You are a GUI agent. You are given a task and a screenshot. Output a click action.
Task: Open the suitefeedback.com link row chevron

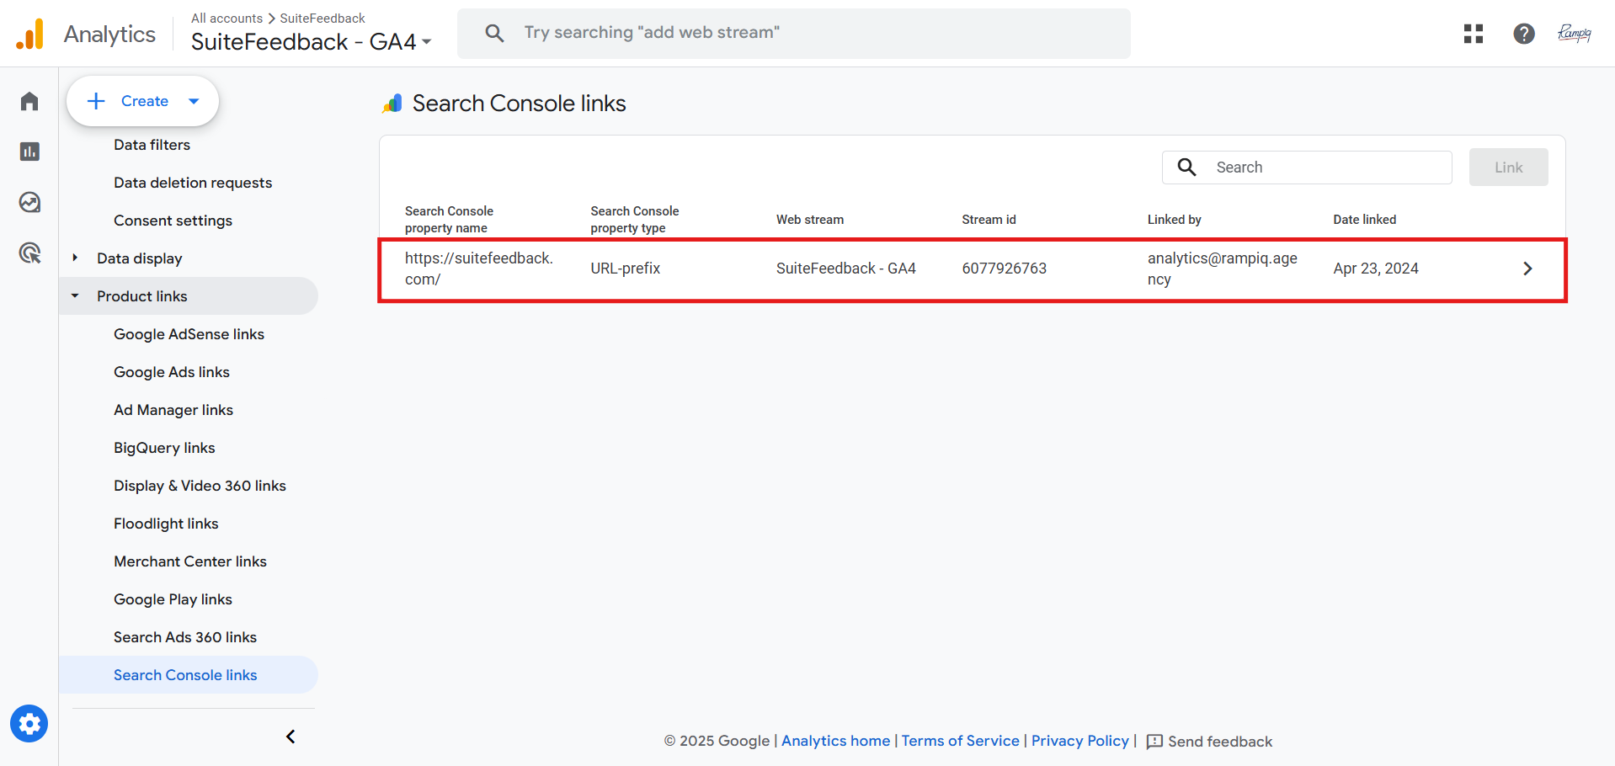1527,269
